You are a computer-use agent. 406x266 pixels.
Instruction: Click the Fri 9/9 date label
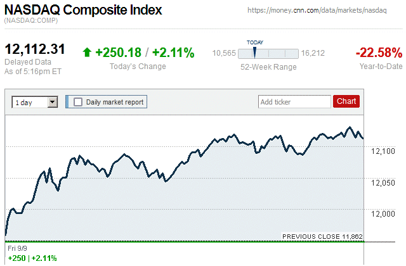coord(16,248)
